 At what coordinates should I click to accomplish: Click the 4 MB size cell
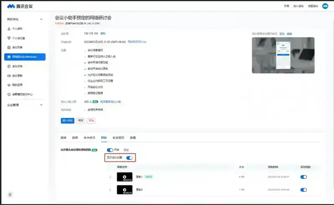242,177
